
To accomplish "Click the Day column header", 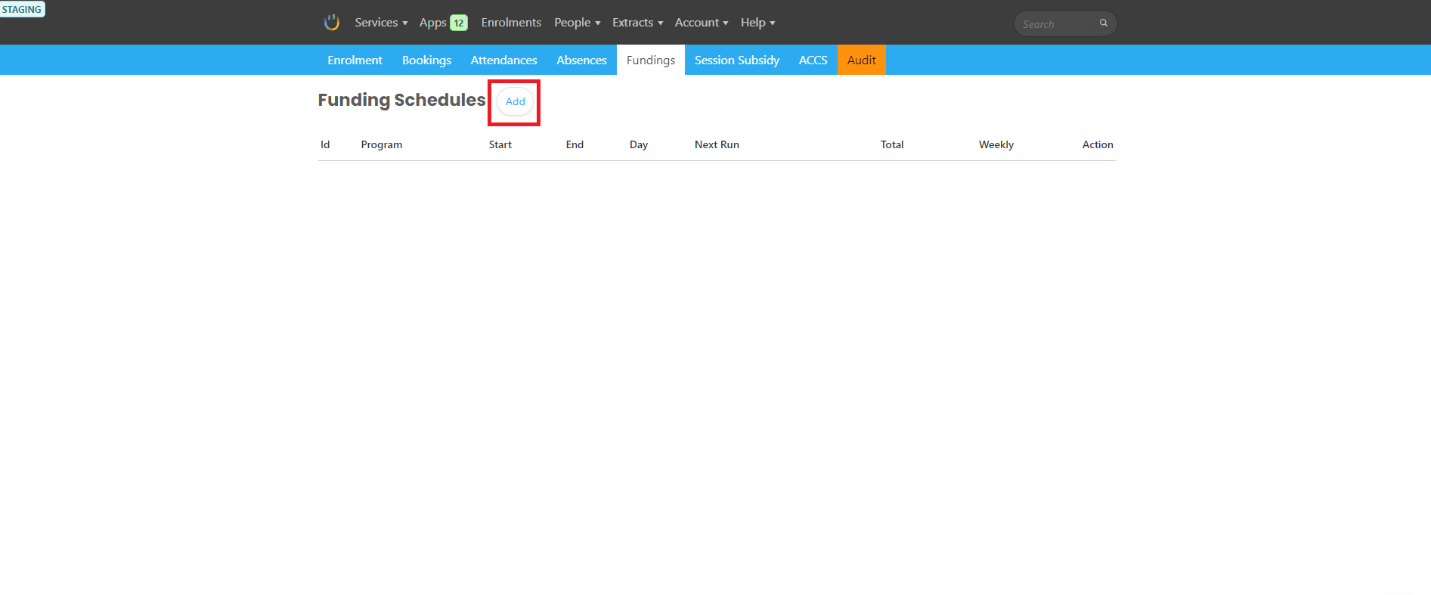I will 639,144.
